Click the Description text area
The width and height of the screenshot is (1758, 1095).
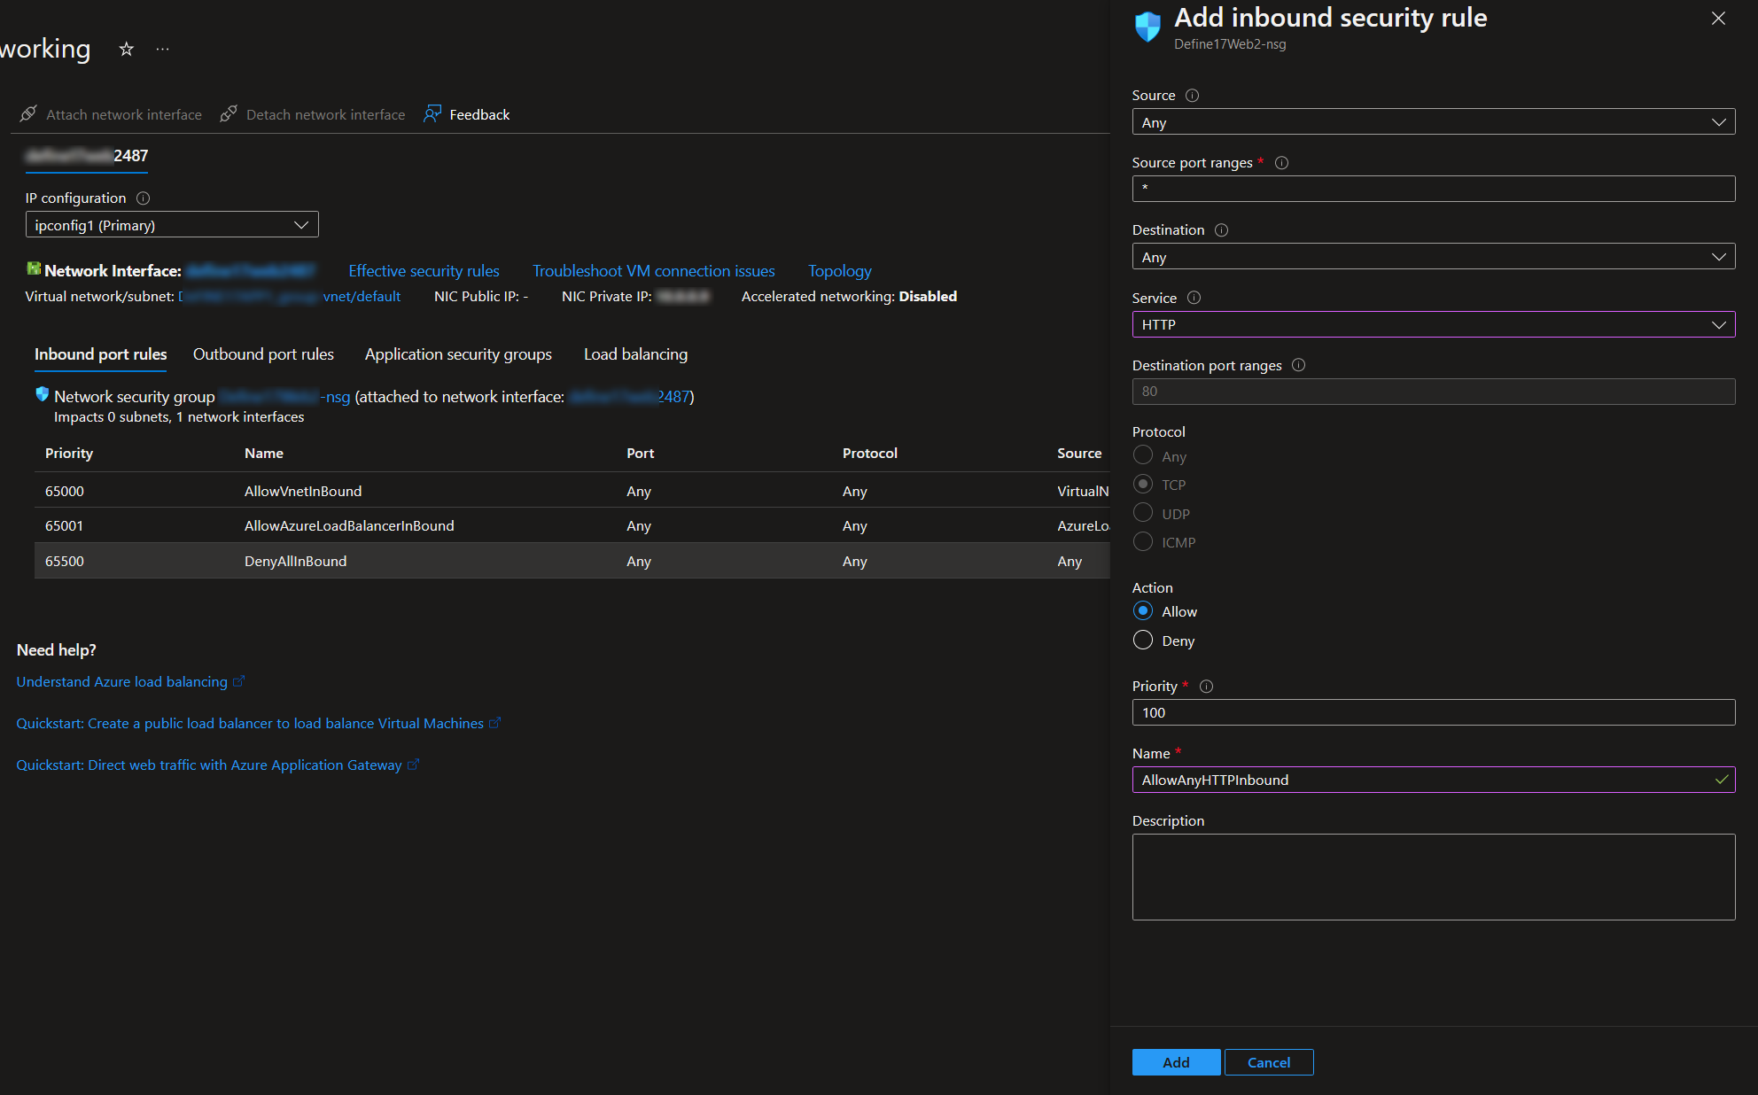[x=1433, y=877]
